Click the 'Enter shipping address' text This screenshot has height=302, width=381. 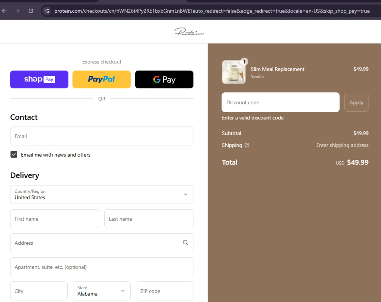pyautogui.click(x=342, y=145)
